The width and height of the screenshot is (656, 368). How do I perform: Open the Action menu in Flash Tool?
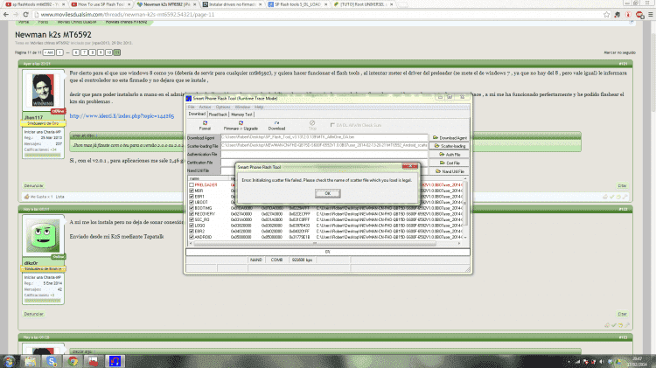click(205, 107)
